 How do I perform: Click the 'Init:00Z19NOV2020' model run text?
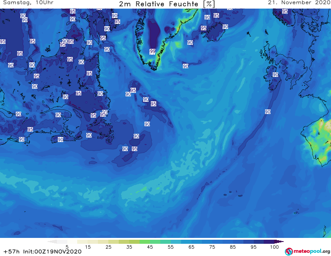(52, 251)
